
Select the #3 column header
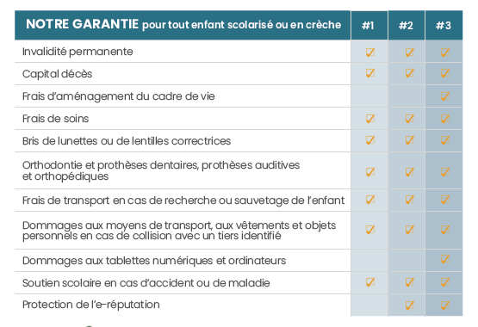tap(444, 25)
